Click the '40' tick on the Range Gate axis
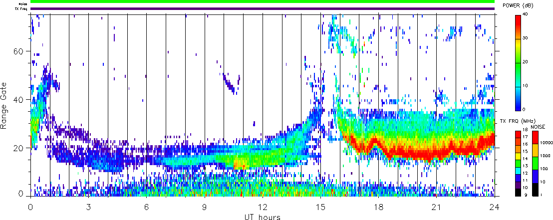This screenshot has width=553, height=220. (x=18, y=100)
